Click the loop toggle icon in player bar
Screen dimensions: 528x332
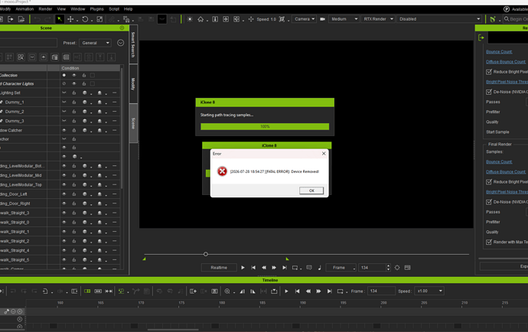pyautogui.click(x=295, y=268)
